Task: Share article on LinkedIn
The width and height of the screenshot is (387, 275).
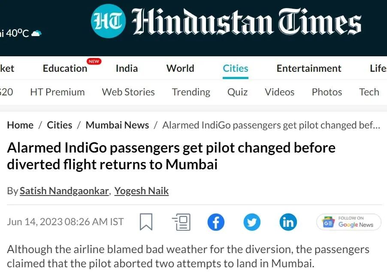Action: (x=288, y=222)
